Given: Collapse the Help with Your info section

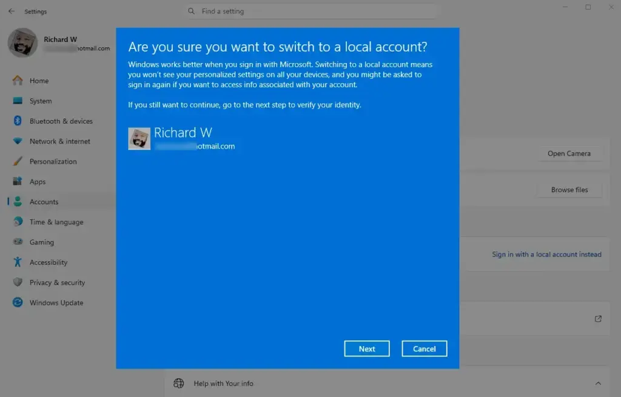Looking at the screenshot, I should click(x=598, y=383).
